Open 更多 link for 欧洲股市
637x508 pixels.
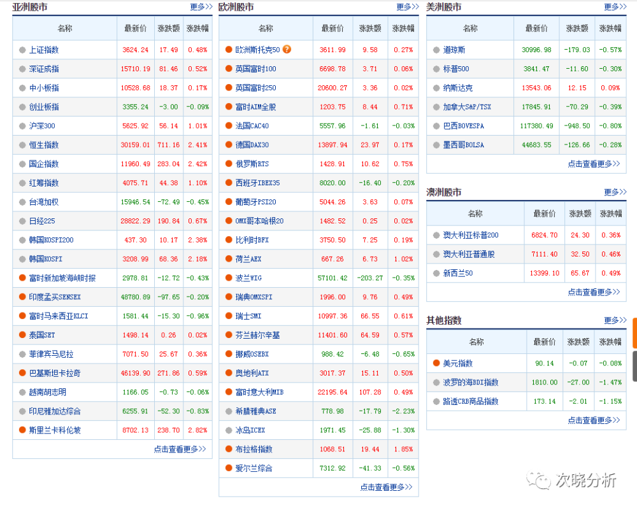tap(408, 7)
